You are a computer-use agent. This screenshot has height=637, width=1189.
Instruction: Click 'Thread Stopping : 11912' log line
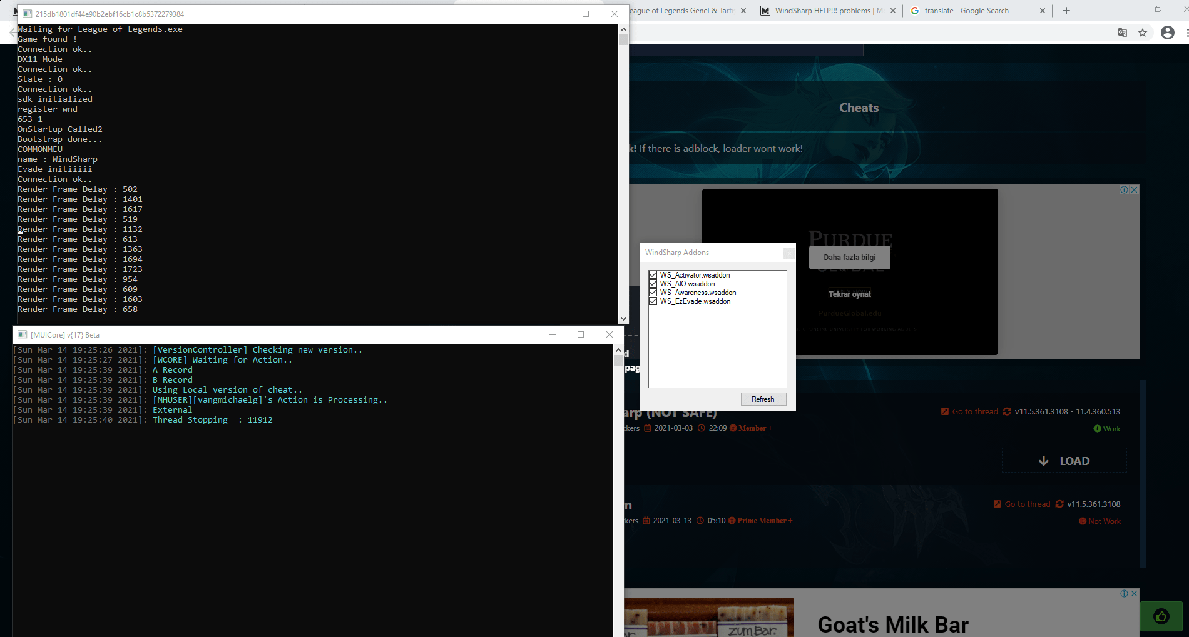click(213, 420)
